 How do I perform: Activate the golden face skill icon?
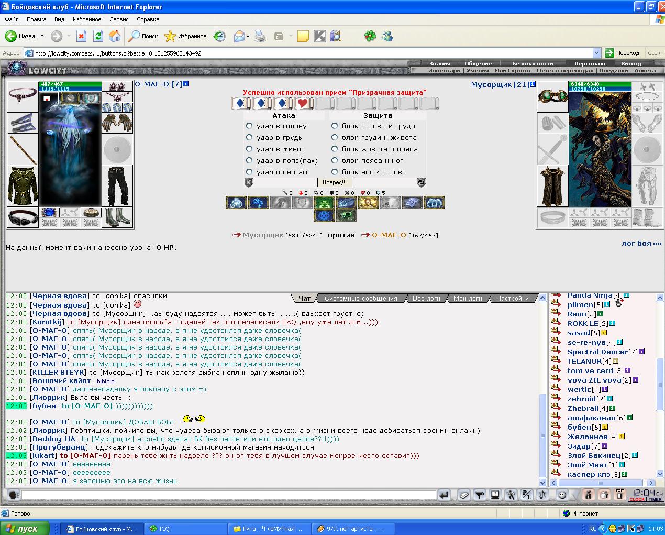[368, 202]
